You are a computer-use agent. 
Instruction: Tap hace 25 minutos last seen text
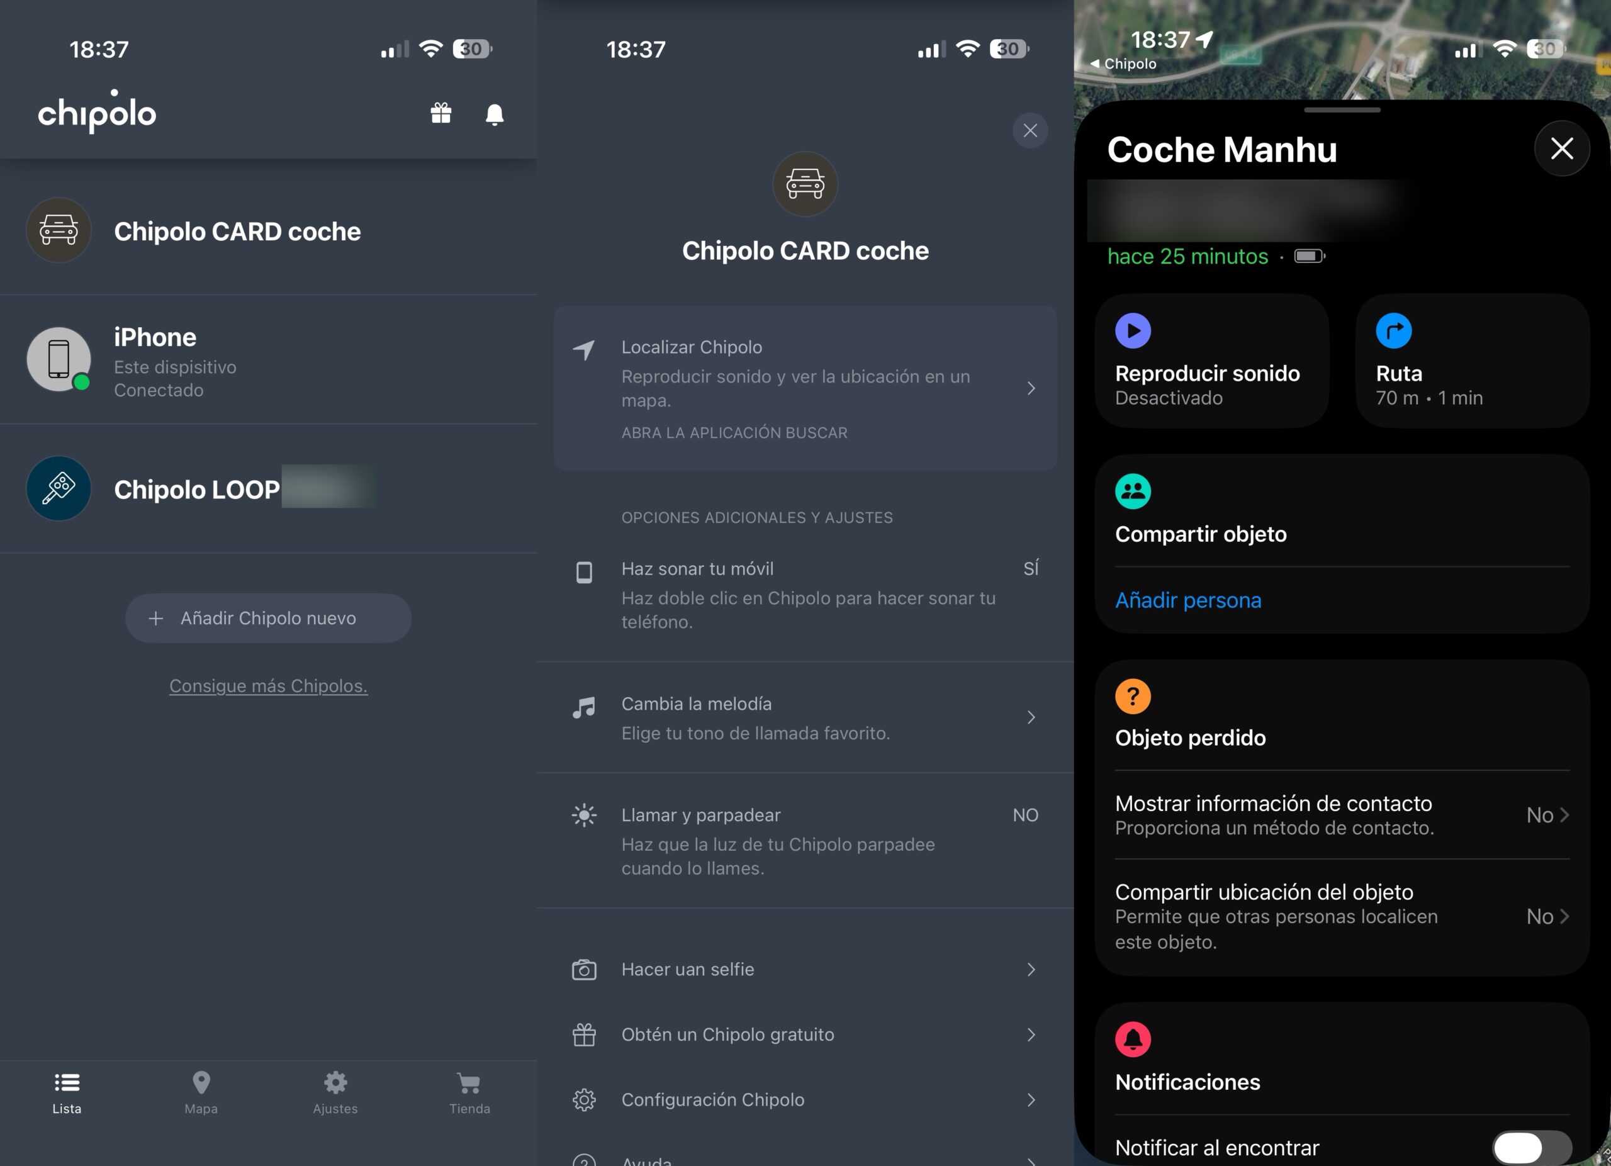pyautogui.click(x=1187, y=256)
